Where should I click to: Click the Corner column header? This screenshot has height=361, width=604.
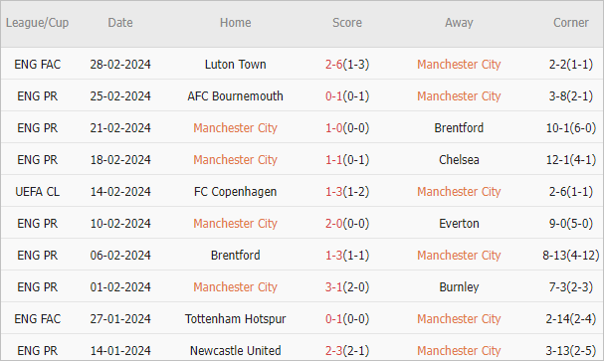coord(571,23)
